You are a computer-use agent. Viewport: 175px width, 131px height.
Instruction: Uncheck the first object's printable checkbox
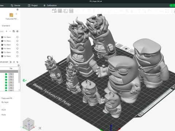[x=6, y=74]
